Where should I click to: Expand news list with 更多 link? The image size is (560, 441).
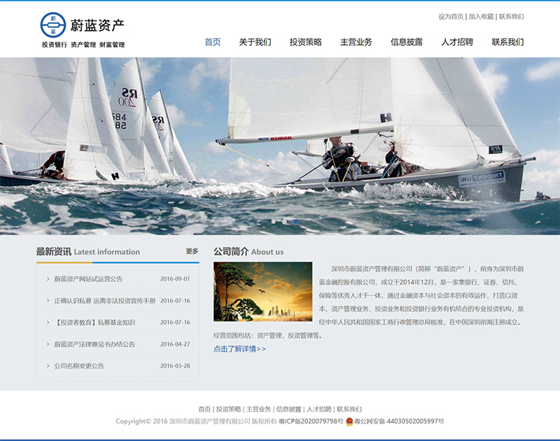click(192, 251)
